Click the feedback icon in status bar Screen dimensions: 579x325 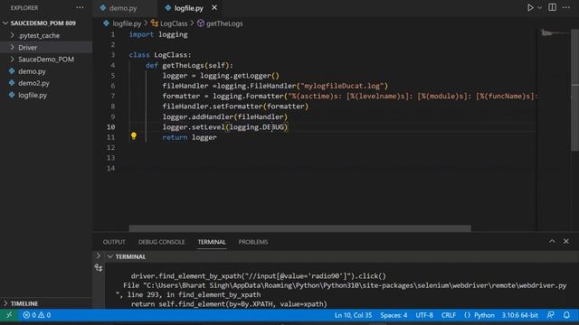[x=551, y=315]
